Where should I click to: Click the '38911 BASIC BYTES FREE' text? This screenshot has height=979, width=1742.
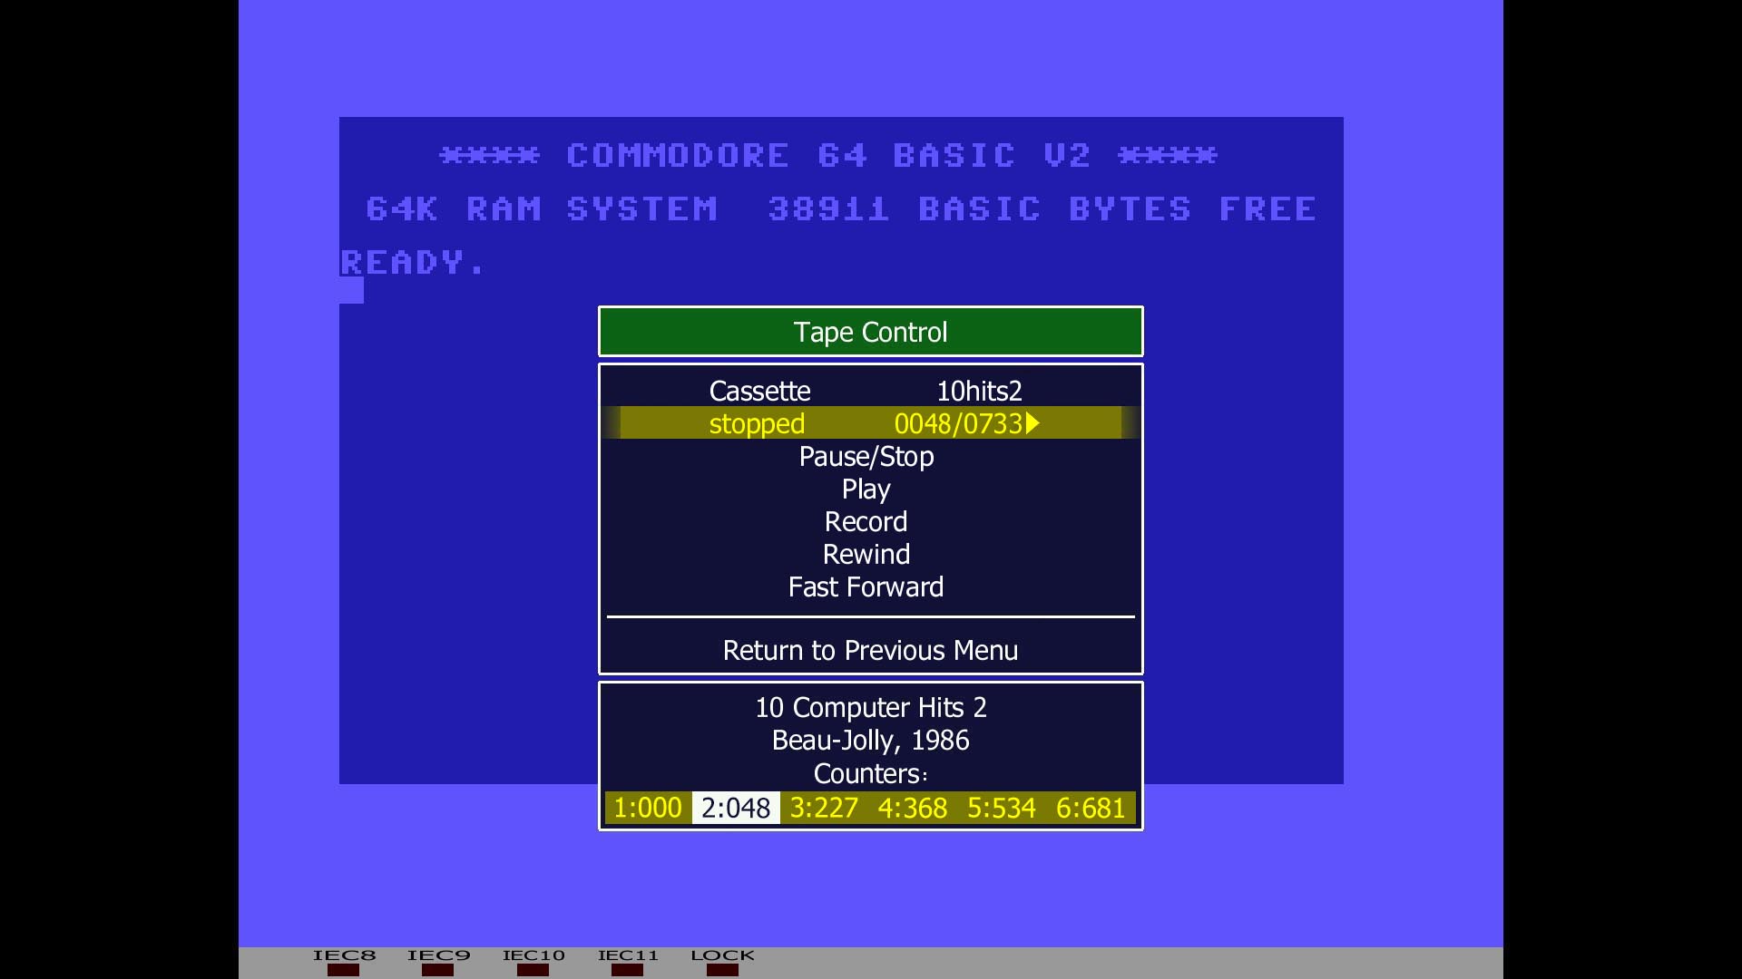coord(1042,209)
